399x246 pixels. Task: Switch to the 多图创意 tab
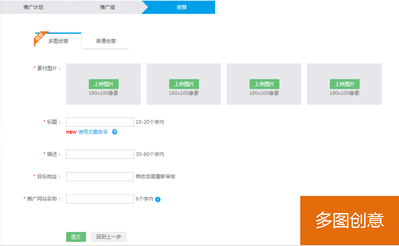pos(58,41)
